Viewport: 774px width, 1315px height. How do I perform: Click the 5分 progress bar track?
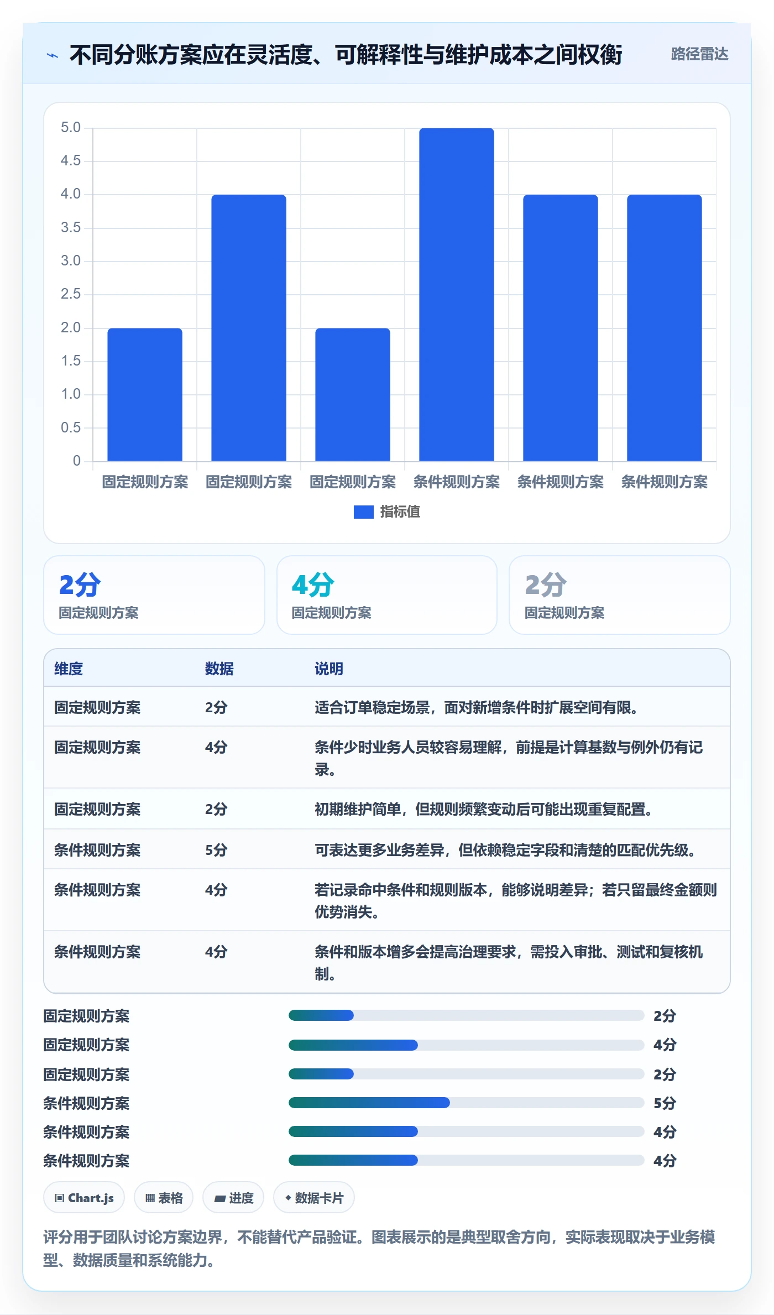click(466, 1103)
